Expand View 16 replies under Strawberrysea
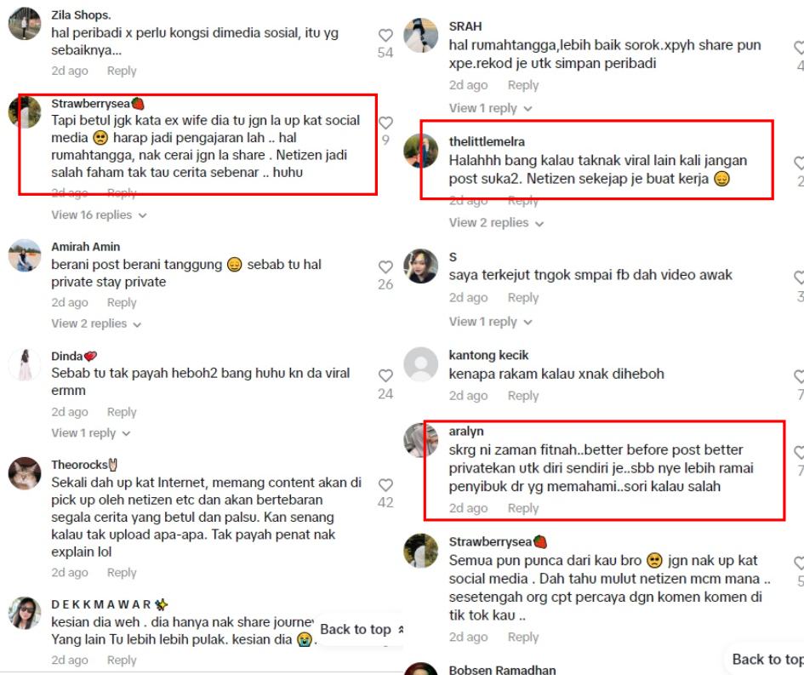The width and height of the screenshot is (804, 675). [x=99, y=215]
